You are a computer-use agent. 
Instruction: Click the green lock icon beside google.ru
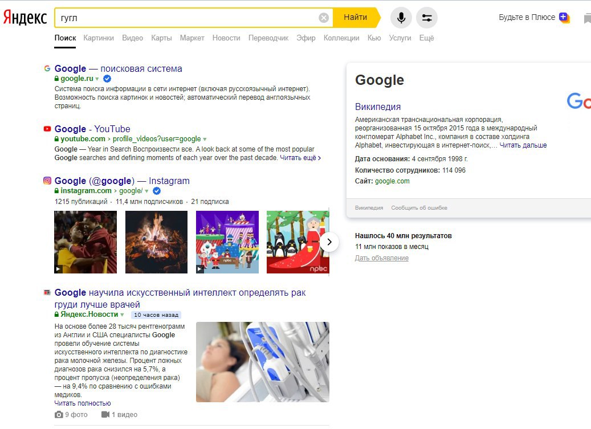(x=56, y=79)
